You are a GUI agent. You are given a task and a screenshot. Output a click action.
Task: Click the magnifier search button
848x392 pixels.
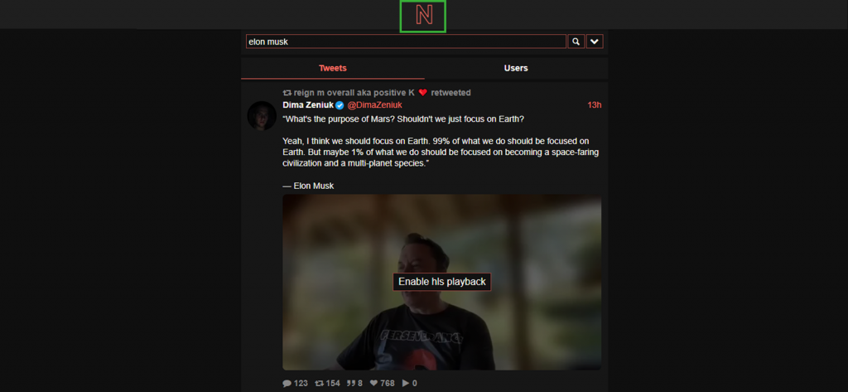(x=576, y=41)
